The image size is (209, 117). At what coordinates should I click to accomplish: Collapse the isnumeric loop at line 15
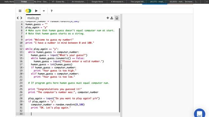pyautogui.click(x=24, y=58)
